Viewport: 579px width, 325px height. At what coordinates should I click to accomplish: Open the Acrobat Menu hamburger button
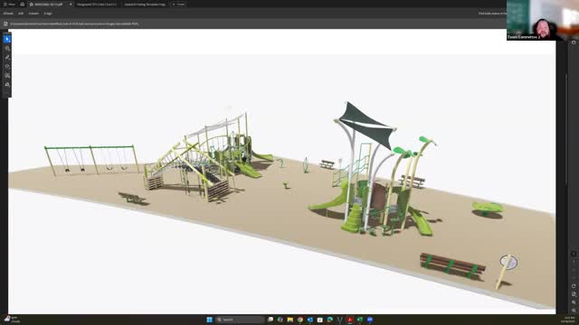(10, 5)
